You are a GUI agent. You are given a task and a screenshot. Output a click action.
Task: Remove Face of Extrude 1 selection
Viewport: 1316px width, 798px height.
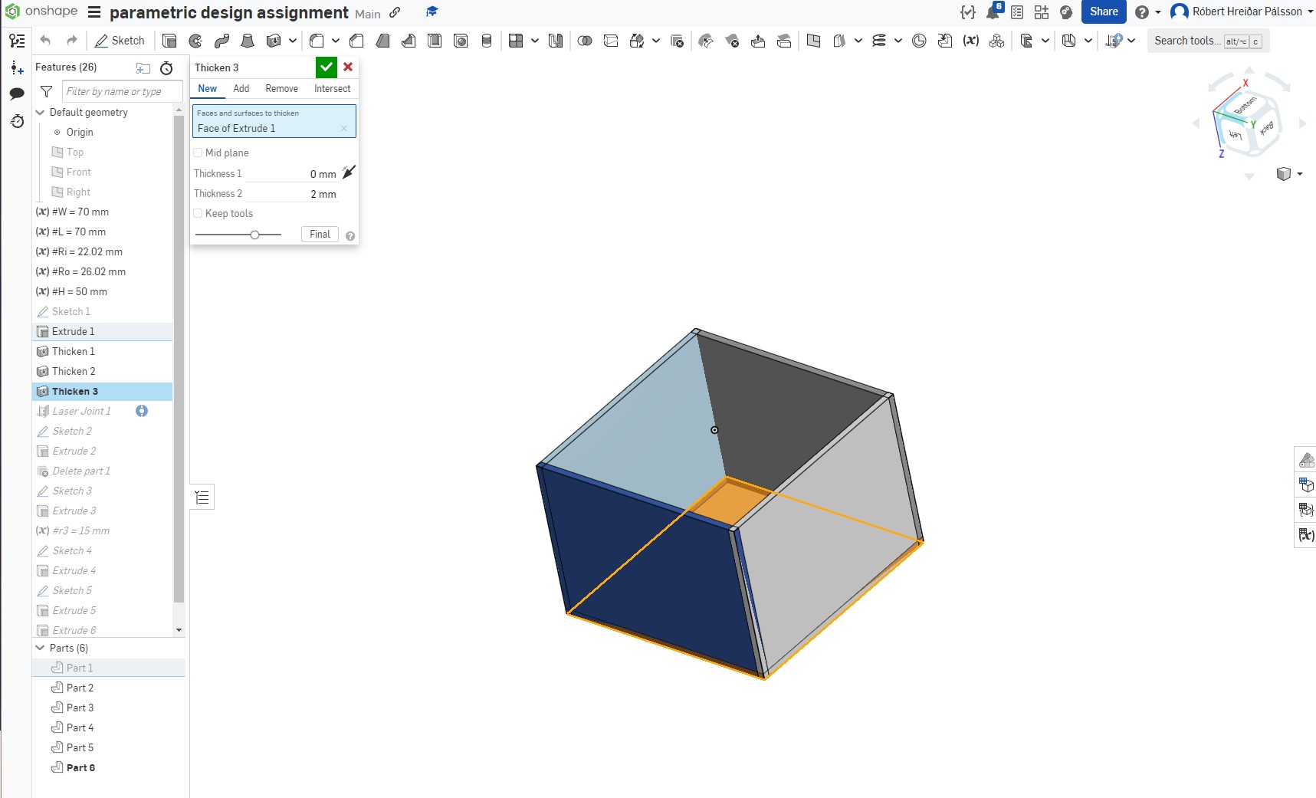[x=344, y=128]
